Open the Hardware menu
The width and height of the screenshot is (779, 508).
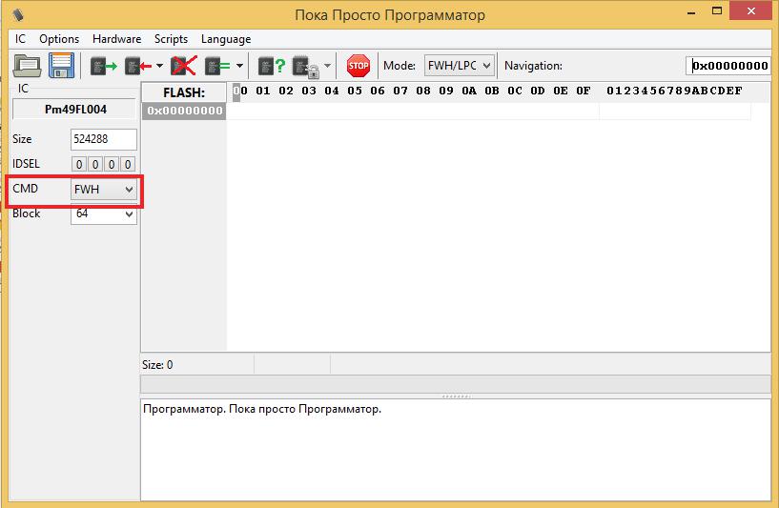pyautogui.click(x=116, y=39)
